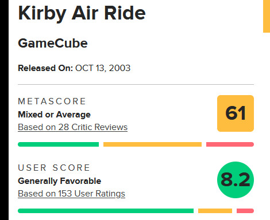Click the Released On label
The height and width of the screenshot is (220, 270).
click(x=45, y=68)
